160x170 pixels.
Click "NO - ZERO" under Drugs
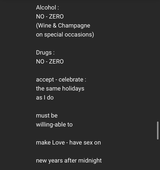click(50, 61)
